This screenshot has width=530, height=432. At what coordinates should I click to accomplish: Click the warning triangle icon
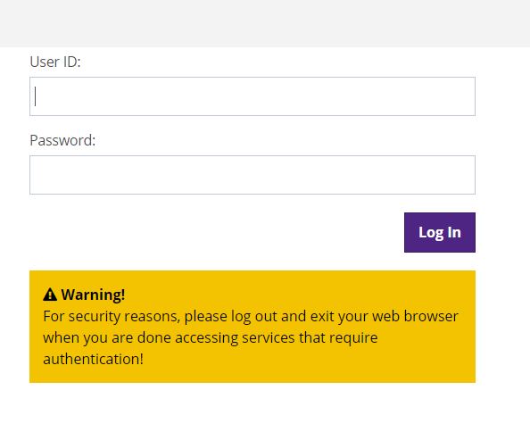coord(50,295)
